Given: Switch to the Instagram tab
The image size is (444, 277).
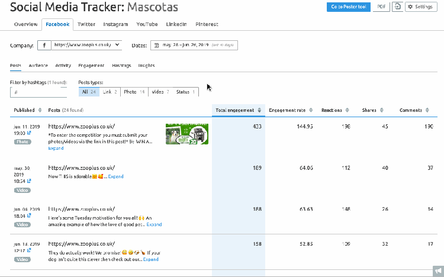Looking at the screenshot, I should coord(115,24).
